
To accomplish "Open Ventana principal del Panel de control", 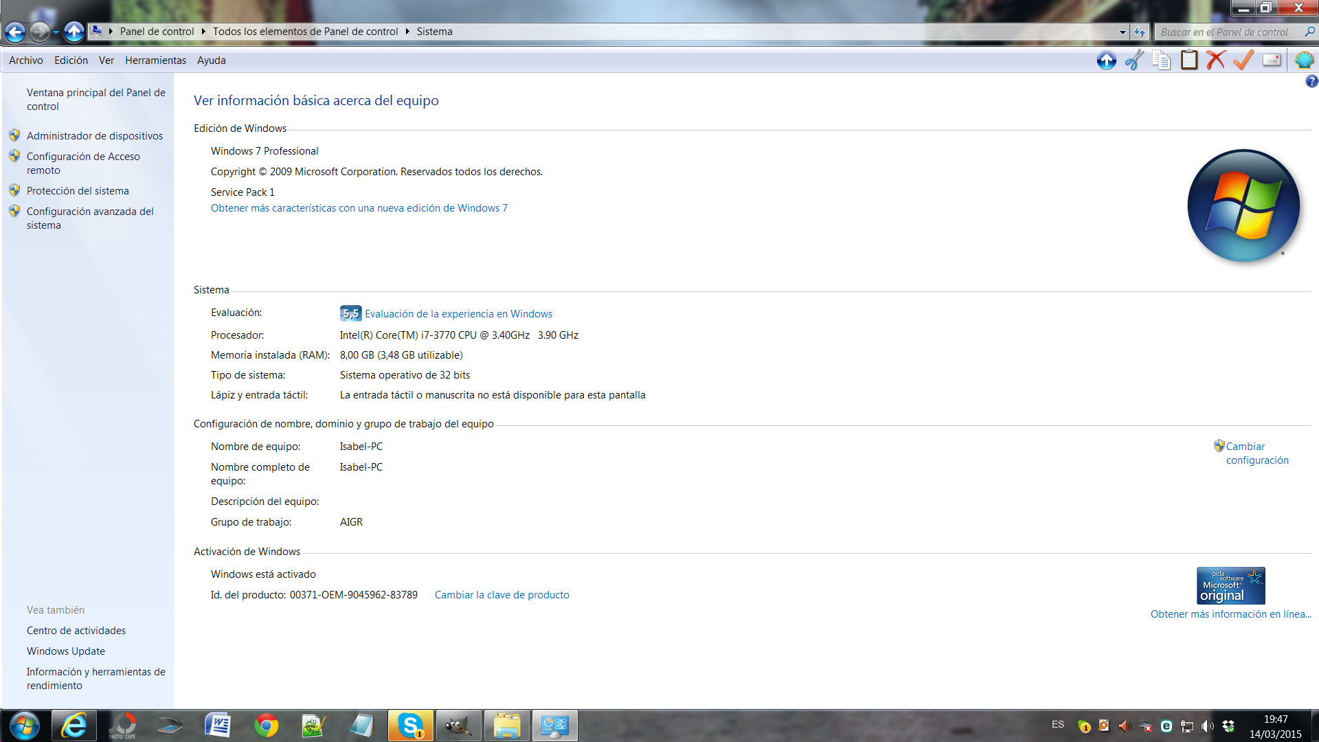I will (x=96, y=100).
